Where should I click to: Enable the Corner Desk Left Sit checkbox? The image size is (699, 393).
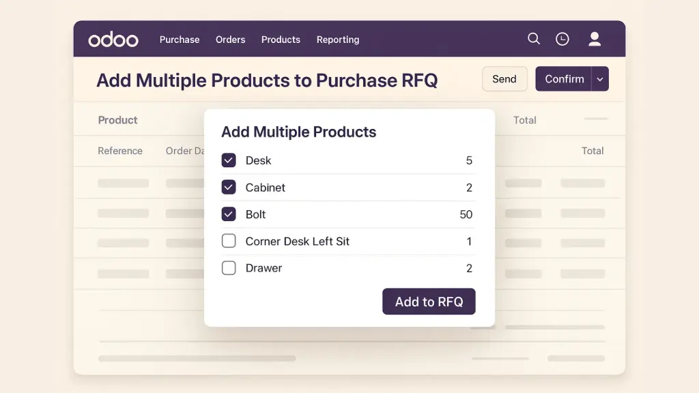point(229,241)
